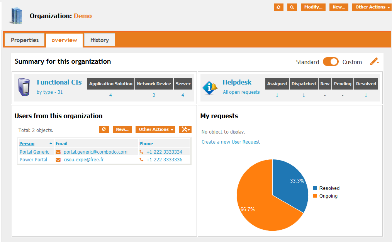Click the Assigned header cell
392x242 pixels.
point(277,84)
